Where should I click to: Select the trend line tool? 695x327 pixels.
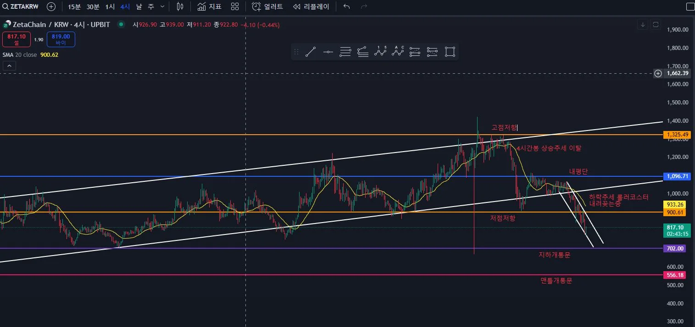coord(311,52)
